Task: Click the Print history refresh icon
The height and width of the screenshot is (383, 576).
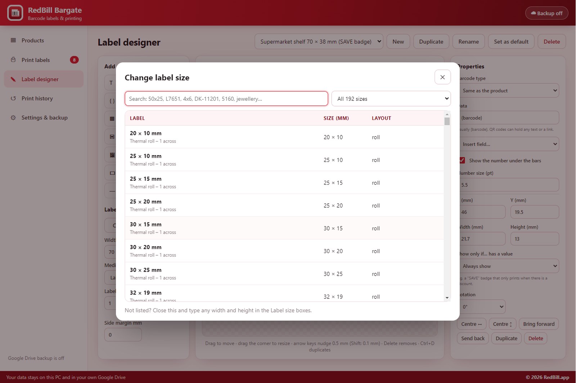Action: 13,98
